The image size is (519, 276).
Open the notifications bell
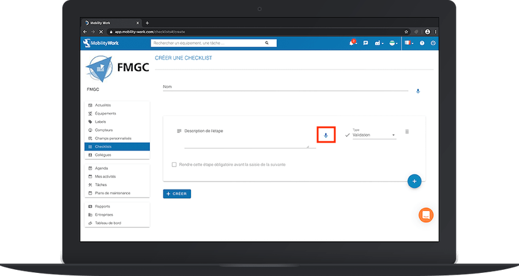352,43
